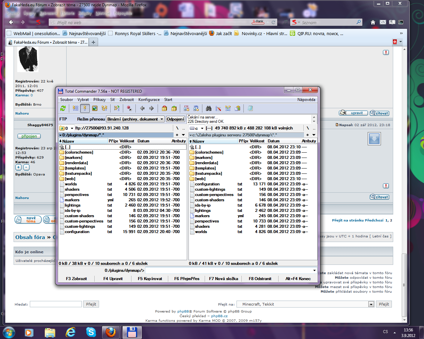This screenshot has height=339, width=424.
Task: Open the Windows Start orb
Action: [x=9, y=332]
